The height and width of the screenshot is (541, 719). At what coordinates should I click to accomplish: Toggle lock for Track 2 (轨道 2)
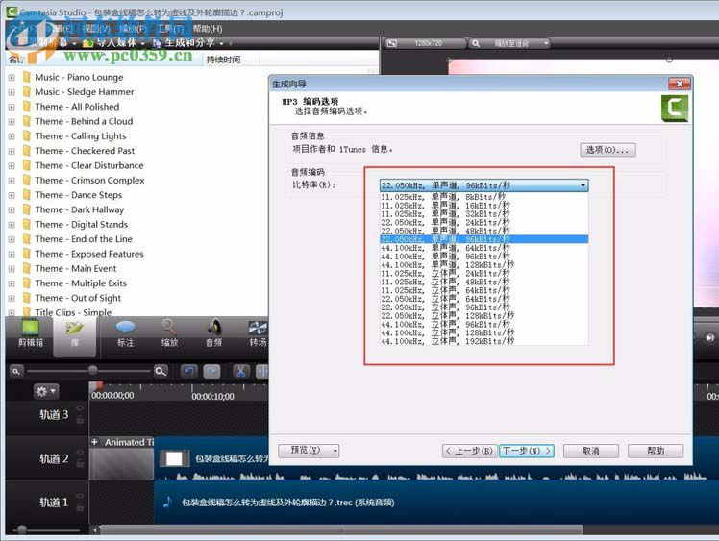click(80, 463)
